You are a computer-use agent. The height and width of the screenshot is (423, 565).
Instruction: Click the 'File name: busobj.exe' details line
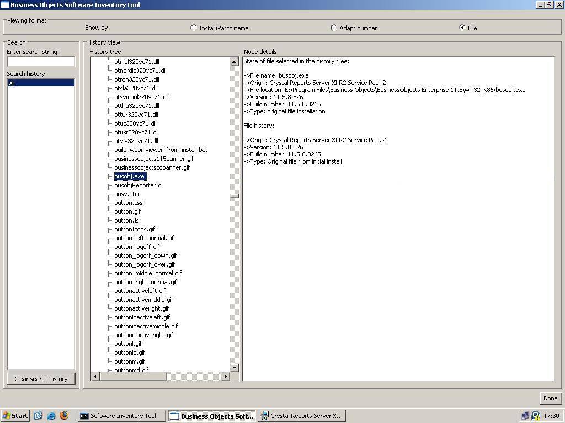click(x=276, y=75)
